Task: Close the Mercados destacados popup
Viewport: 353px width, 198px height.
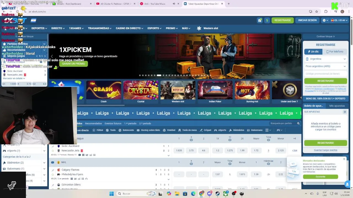Action: pyautogui.click(x=344, y=159)
